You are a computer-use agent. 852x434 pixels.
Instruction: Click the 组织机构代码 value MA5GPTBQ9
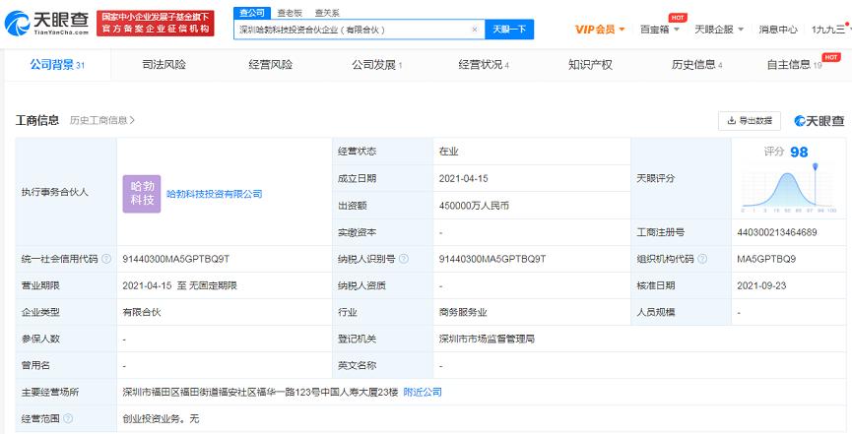(x=766, y=259)
